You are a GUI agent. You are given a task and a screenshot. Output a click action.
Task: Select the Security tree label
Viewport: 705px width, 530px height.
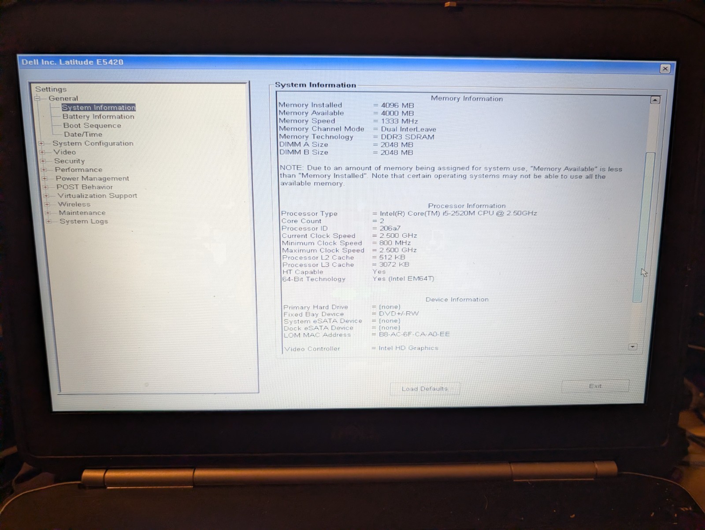(70, 161)
